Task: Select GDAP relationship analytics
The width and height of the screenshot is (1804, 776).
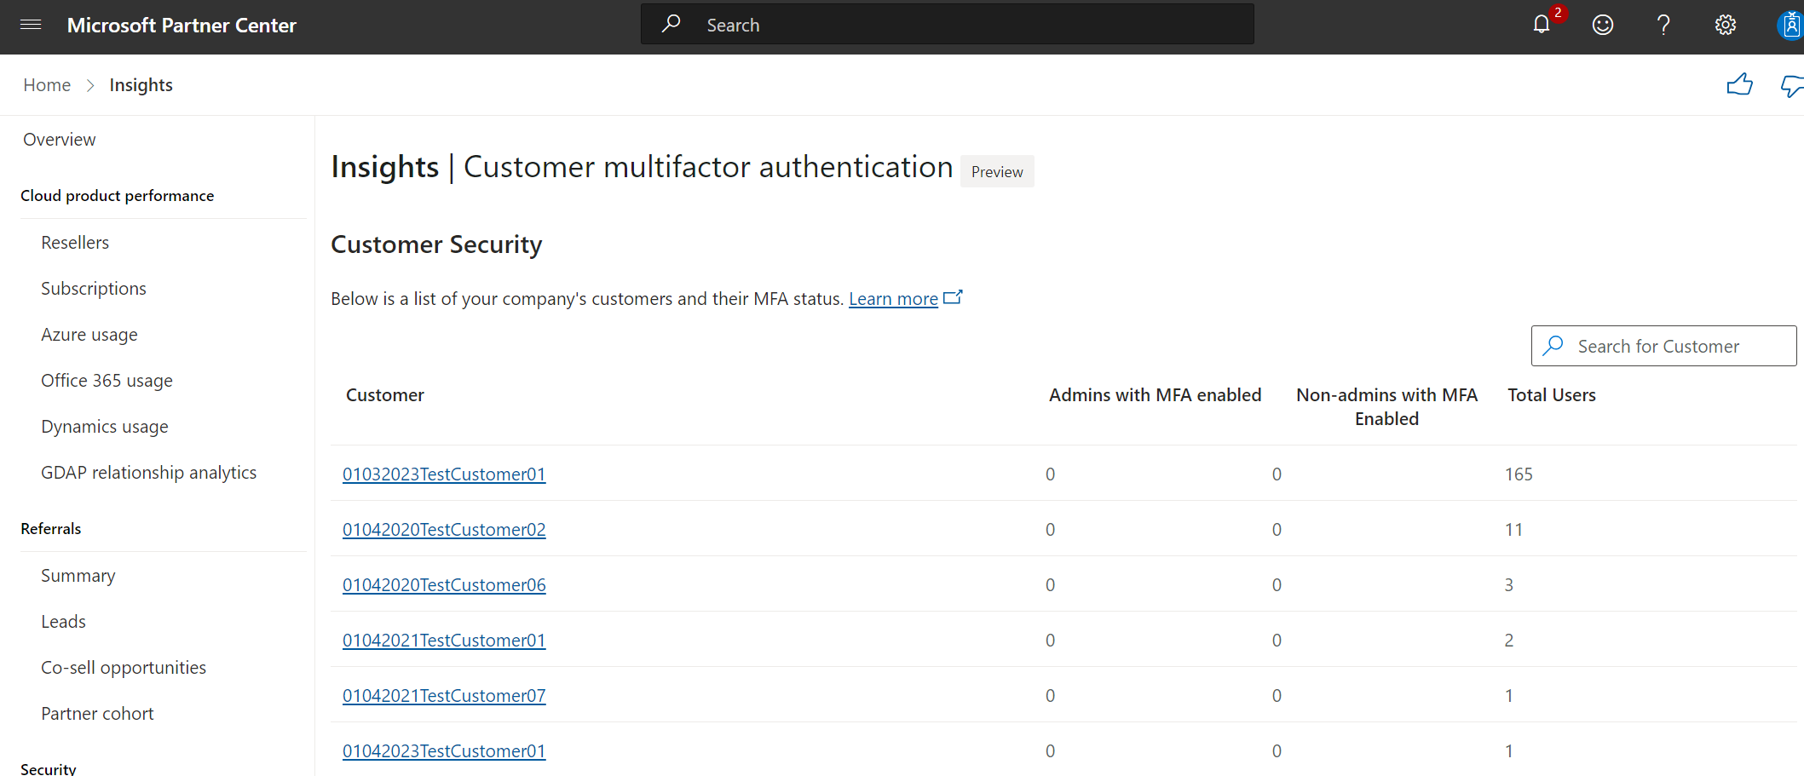Action: point(149,473)
